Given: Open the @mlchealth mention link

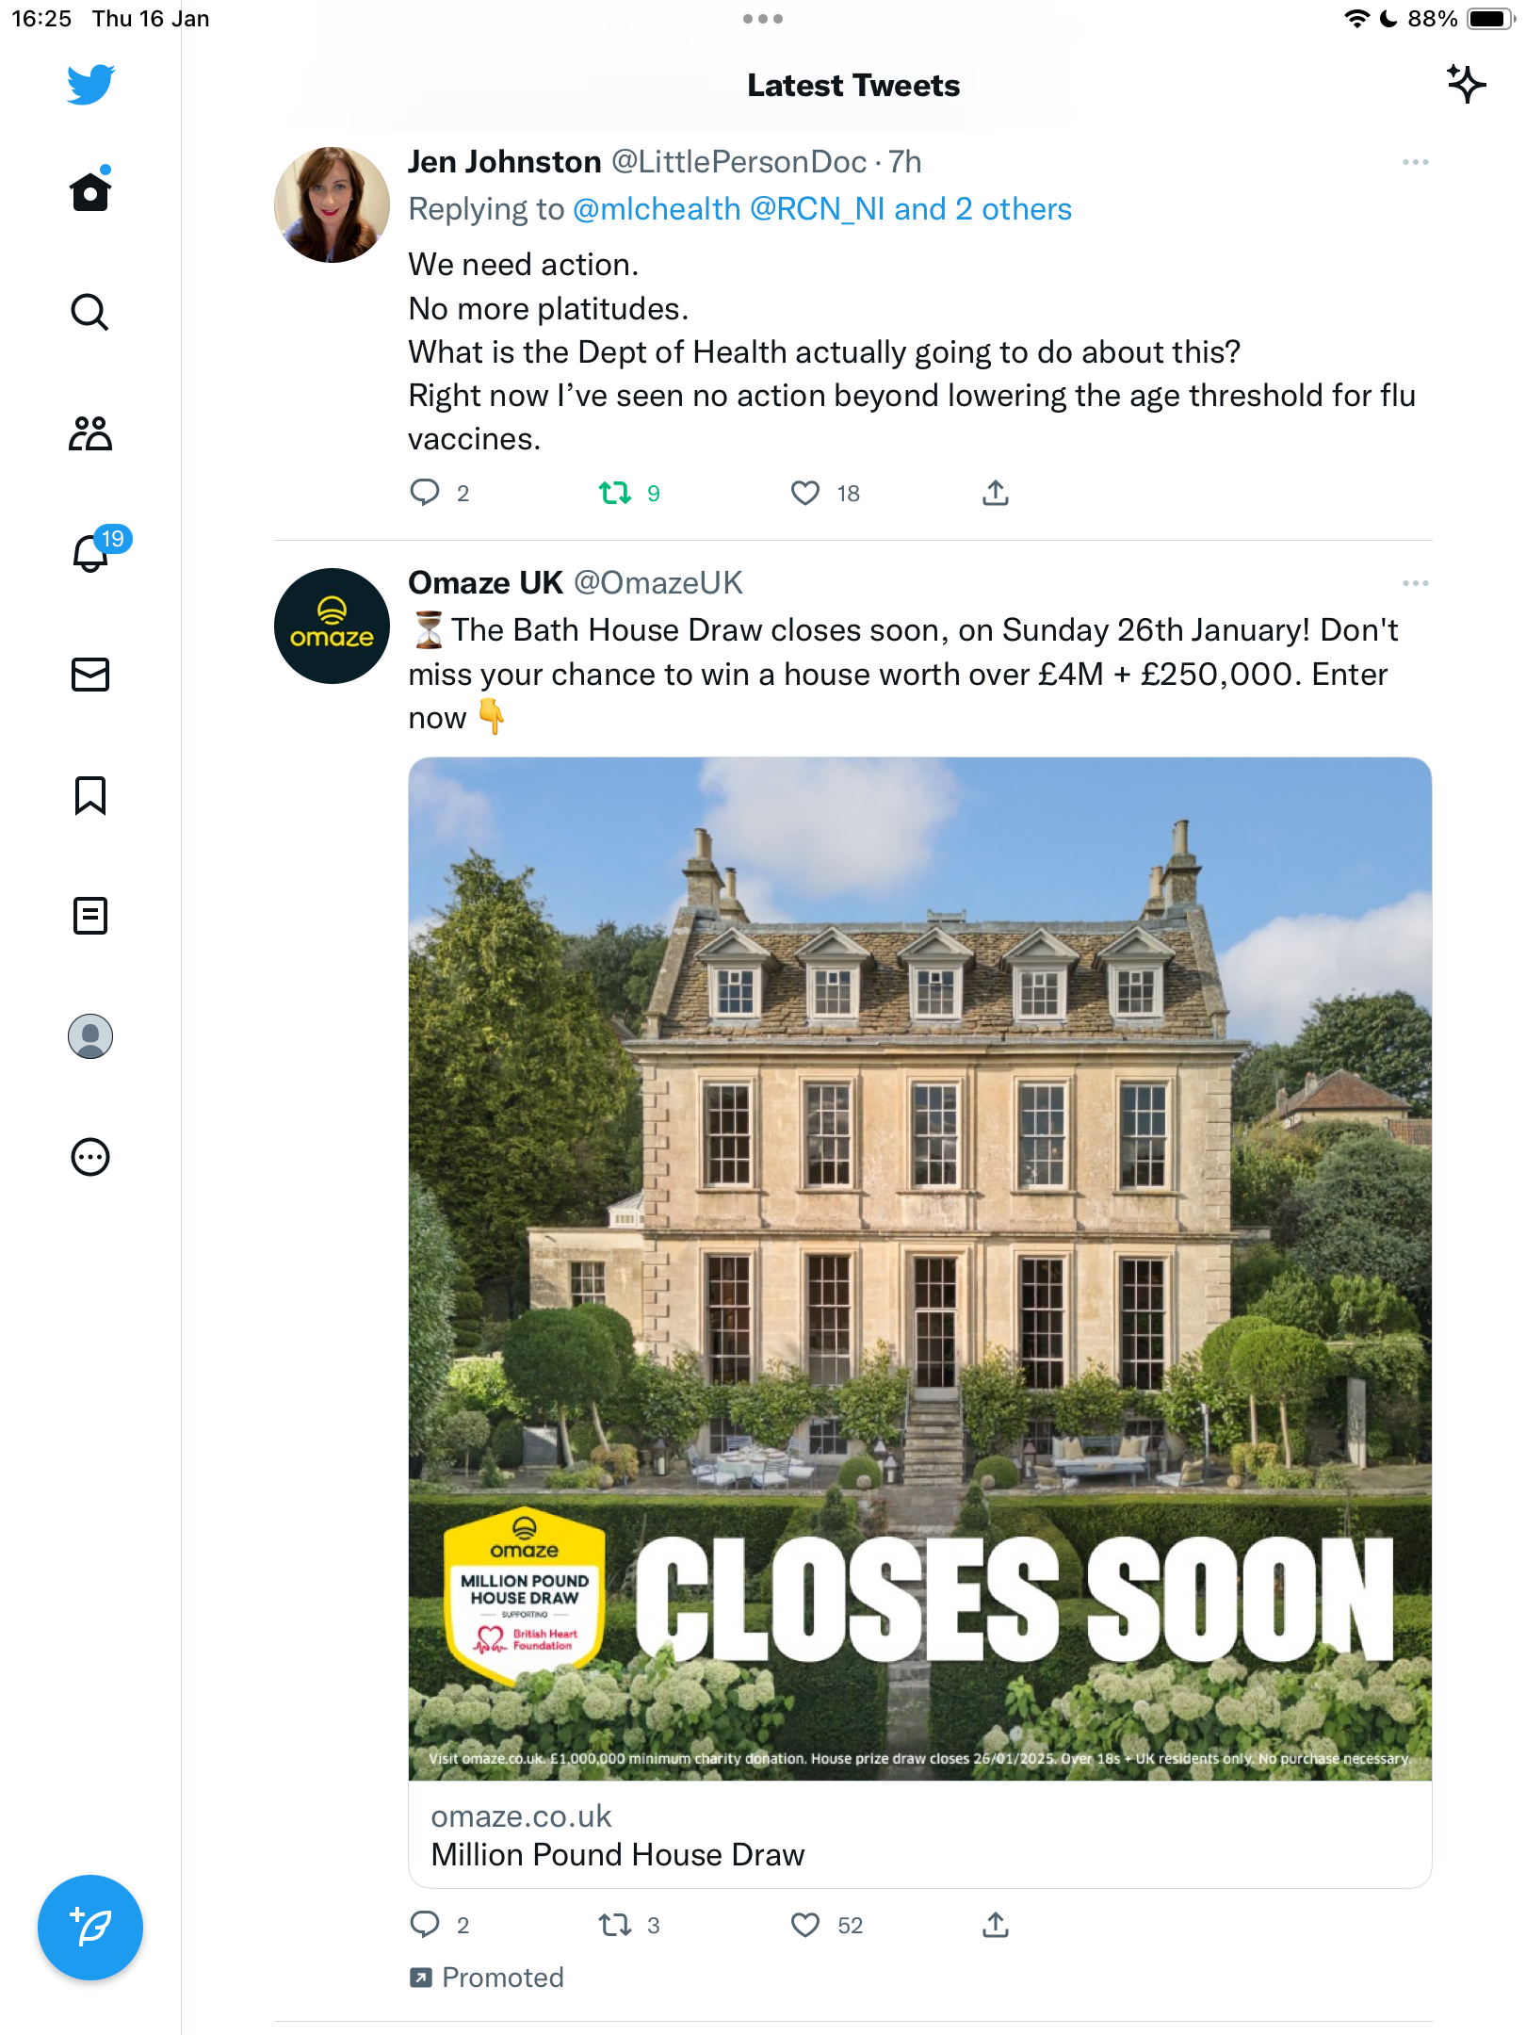Looking at the screenshot, I should tap(657, 209).
